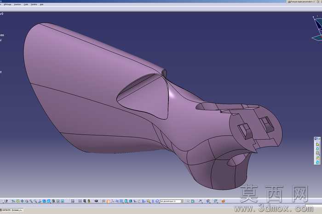This screenshot has width=322, height=214.
Task: Open the geometrical set combo box
Action: (x=172, y=201)
